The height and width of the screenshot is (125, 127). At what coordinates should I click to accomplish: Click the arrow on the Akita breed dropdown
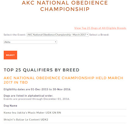pyautogui.click(x=56, y=42)
